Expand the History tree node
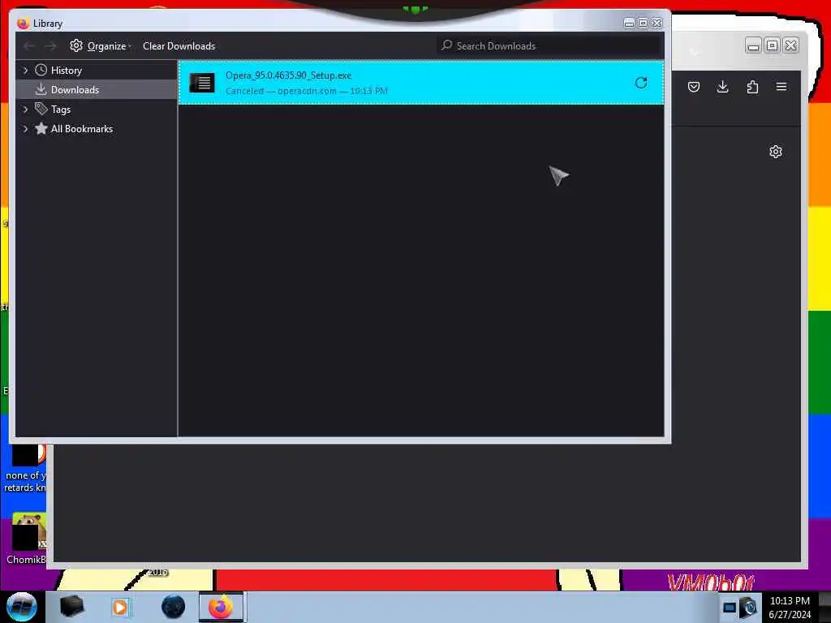Image resolution: width=831 pixels, height=623 pixels. coord(25,70)
